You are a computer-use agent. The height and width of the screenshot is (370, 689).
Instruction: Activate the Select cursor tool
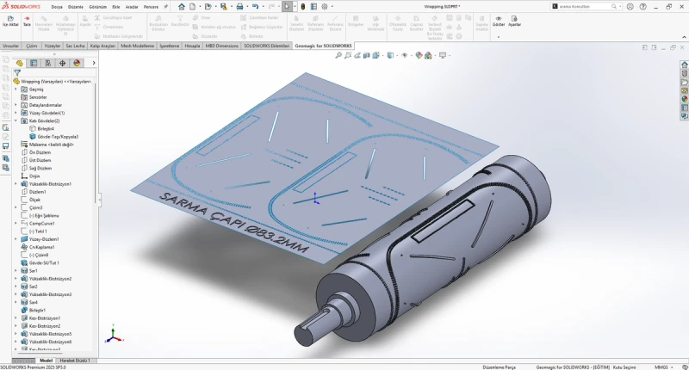click(x=287, y=7)
